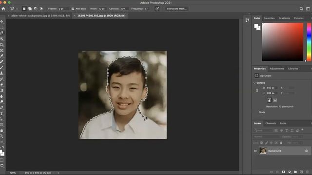Set canvas to portrait orientation
Image resolution: width=312 pixels, height=175 pixels.
269,100
